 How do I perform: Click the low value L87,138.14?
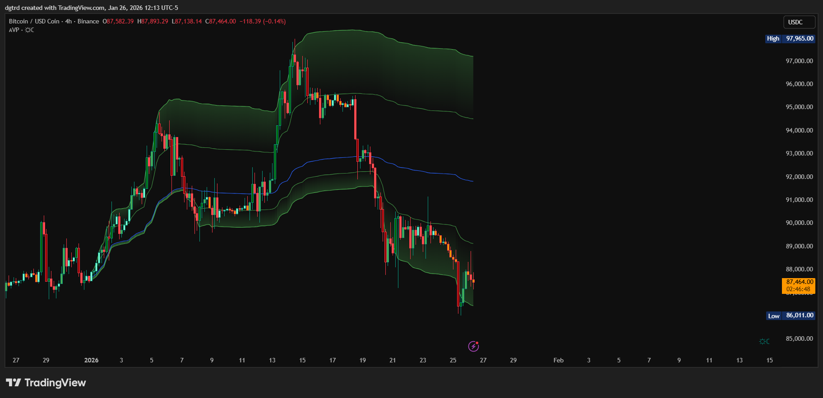[187, 21]
